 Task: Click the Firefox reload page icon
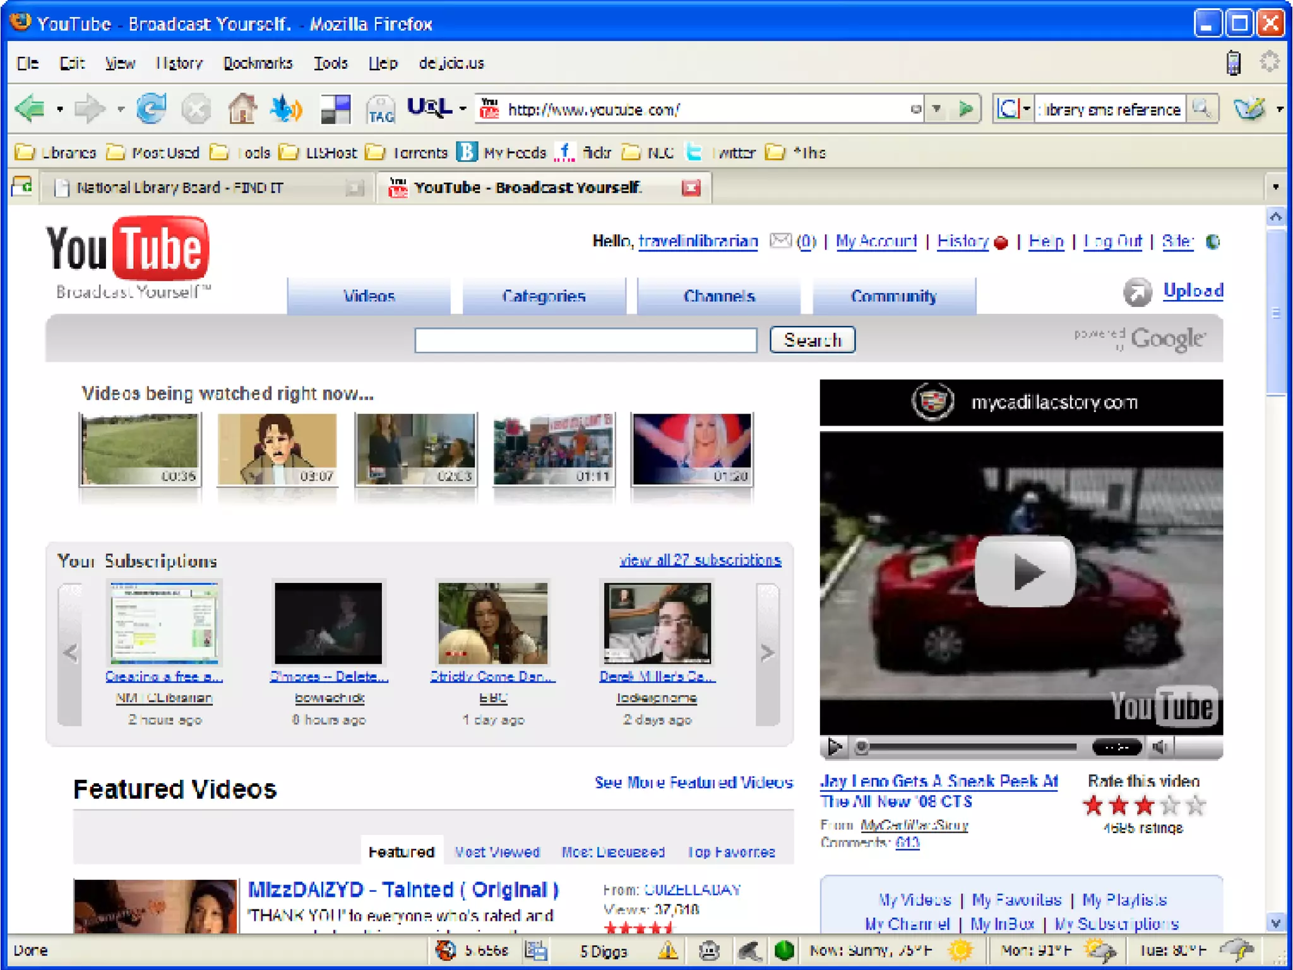click(x=152, y=109)
